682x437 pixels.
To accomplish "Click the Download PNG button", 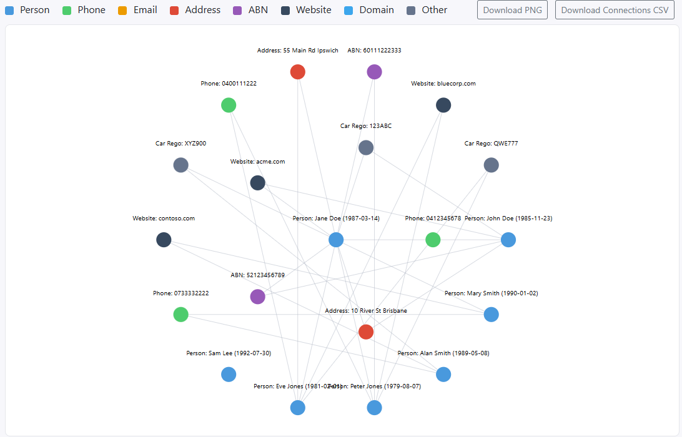I will [512, 9].
